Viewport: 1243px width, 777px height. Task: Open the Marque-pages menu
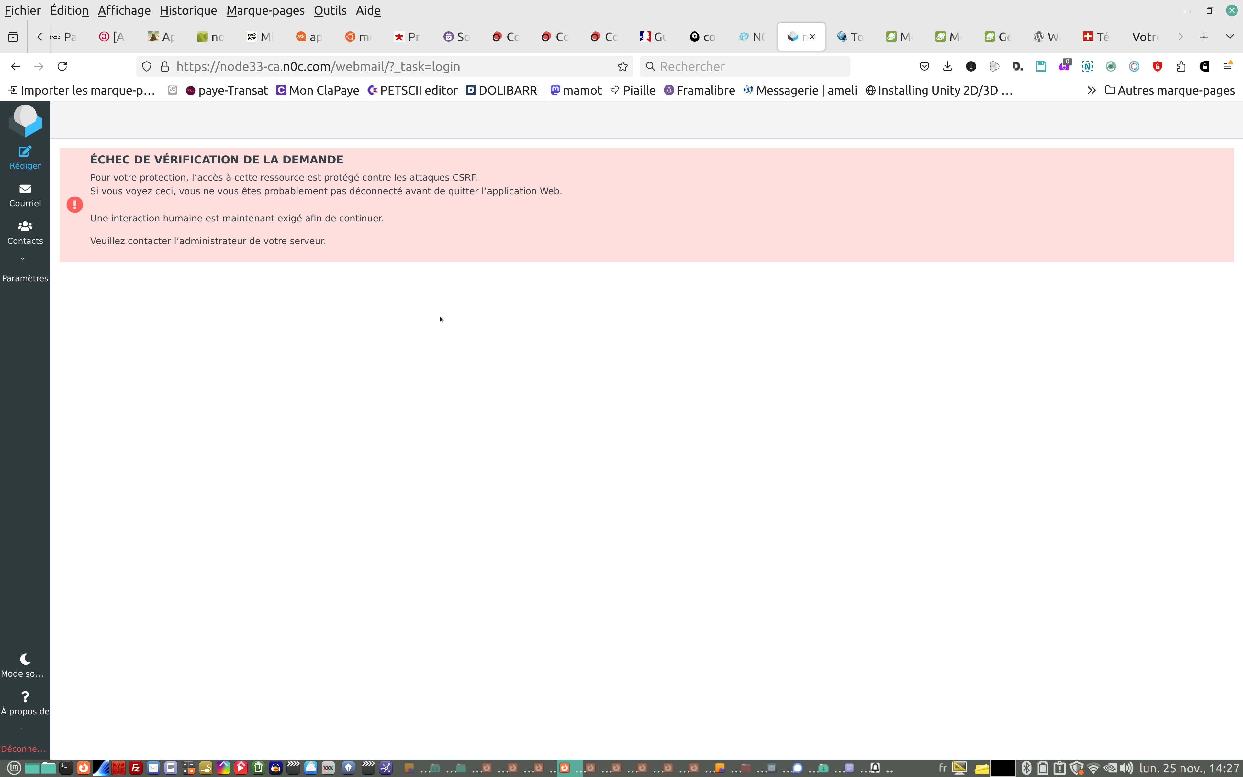tap(265, 10)
